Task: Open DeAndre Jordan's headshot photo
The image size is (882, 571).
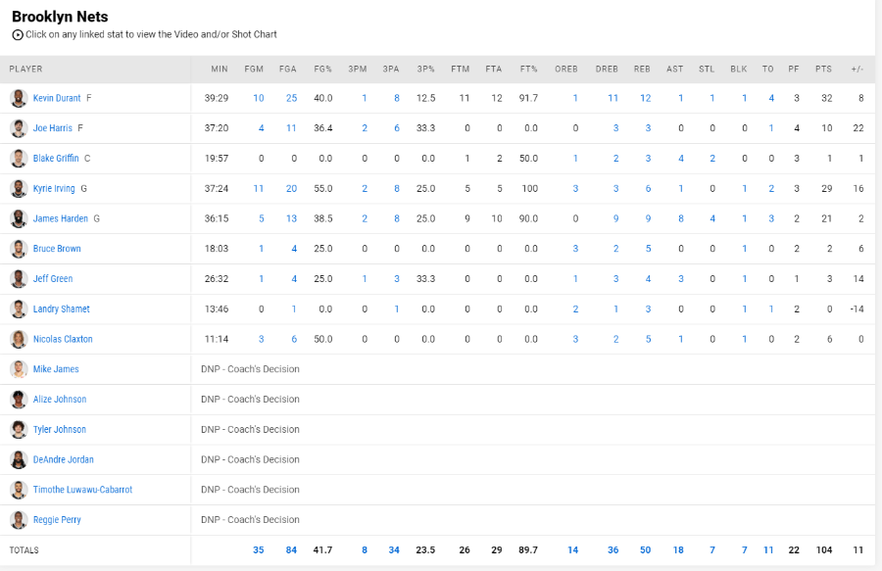Action: [19, 459]
